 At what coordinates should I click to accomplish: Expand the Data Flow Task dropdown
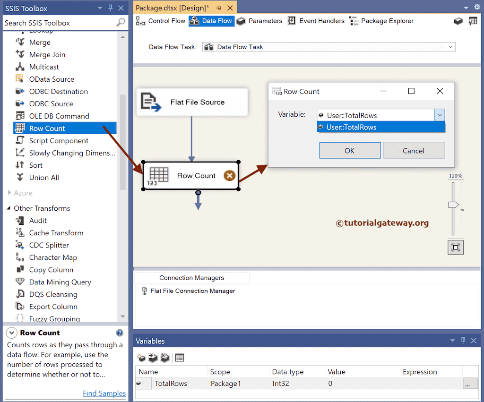pos(450,46)
